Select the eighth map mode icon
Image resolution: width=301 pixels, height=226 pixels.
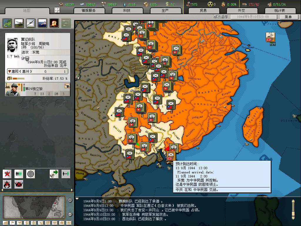click(55, 223)
